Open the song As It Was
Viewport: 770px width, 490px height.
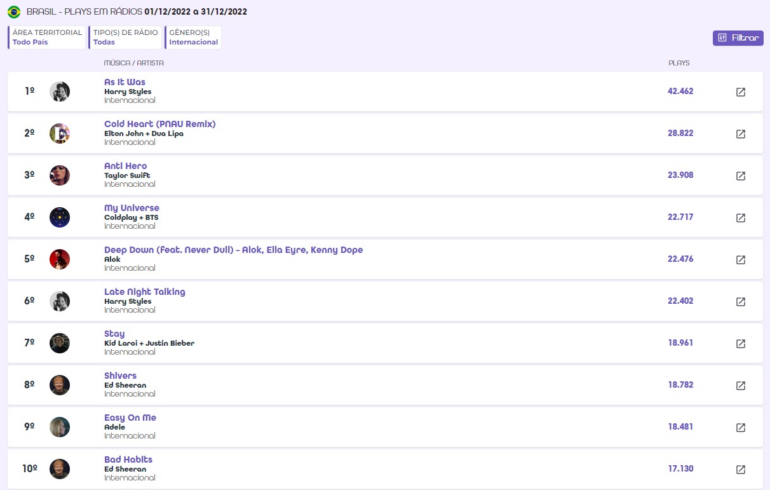(x=125, y=82)
